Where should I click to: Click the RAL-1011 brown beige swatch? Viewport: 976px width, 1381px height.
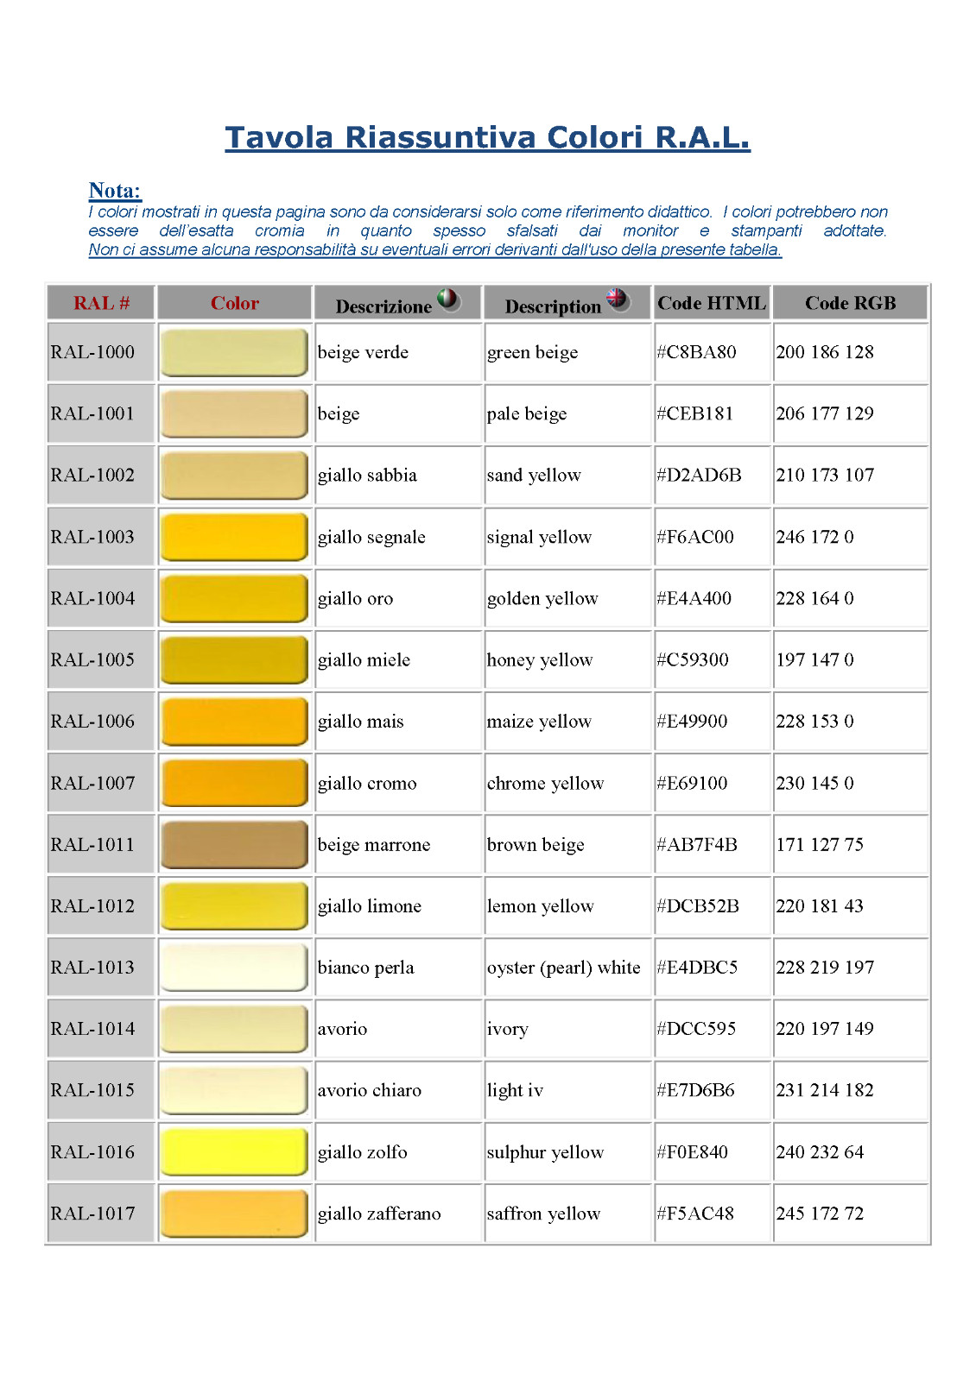point(234,844)
